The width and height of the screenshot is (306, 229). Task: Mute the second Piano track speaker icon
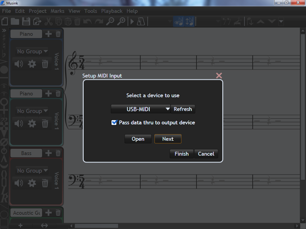point(19,123)
